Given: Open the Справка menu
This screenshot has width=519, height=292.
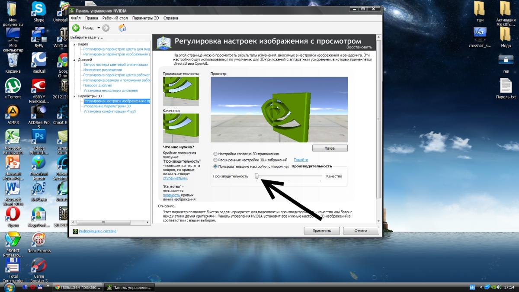Looking at the screenshot, I should tap(171, 18).
